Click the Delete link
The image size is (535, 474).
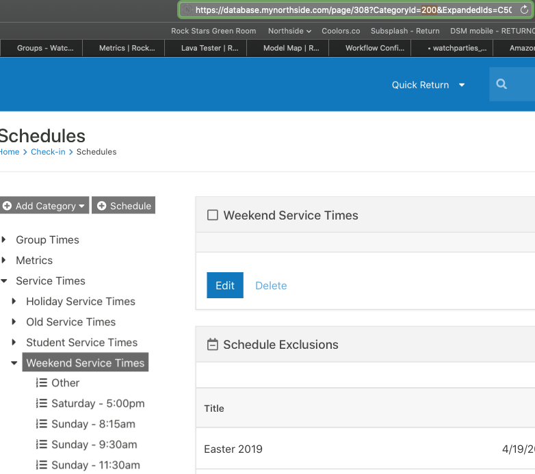[271, 285]
